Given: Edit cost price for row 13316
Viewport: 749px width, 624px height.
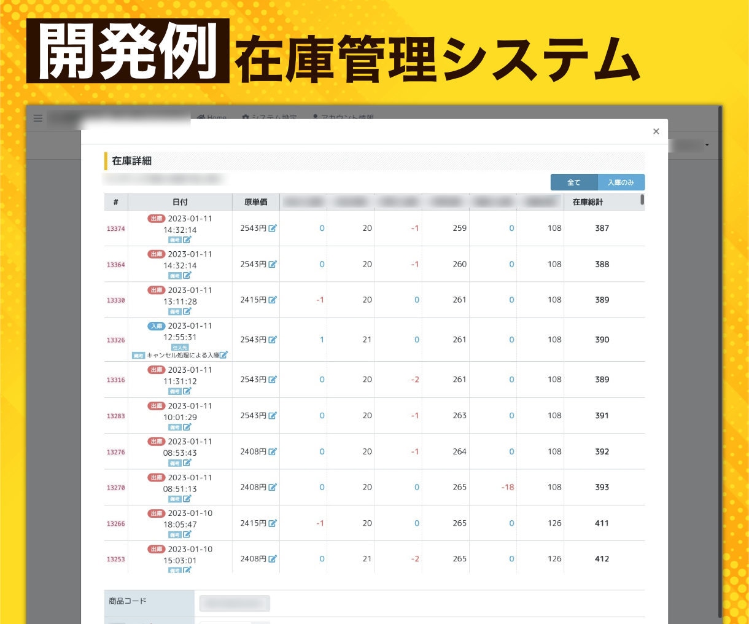Looking at the screenshot, I should pyautogui.click(x=273, y=380).
